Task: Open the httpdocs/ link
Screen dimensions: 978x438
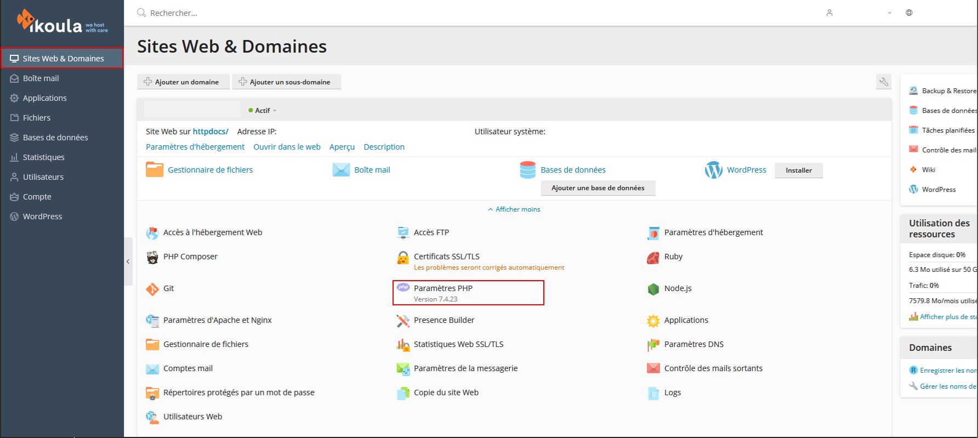Action: tap(211, 132)
